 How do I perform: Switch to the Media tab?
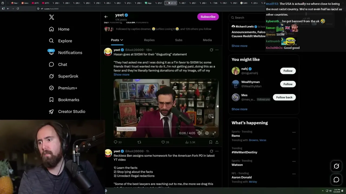pyautogui.click(x=207, y=40)
